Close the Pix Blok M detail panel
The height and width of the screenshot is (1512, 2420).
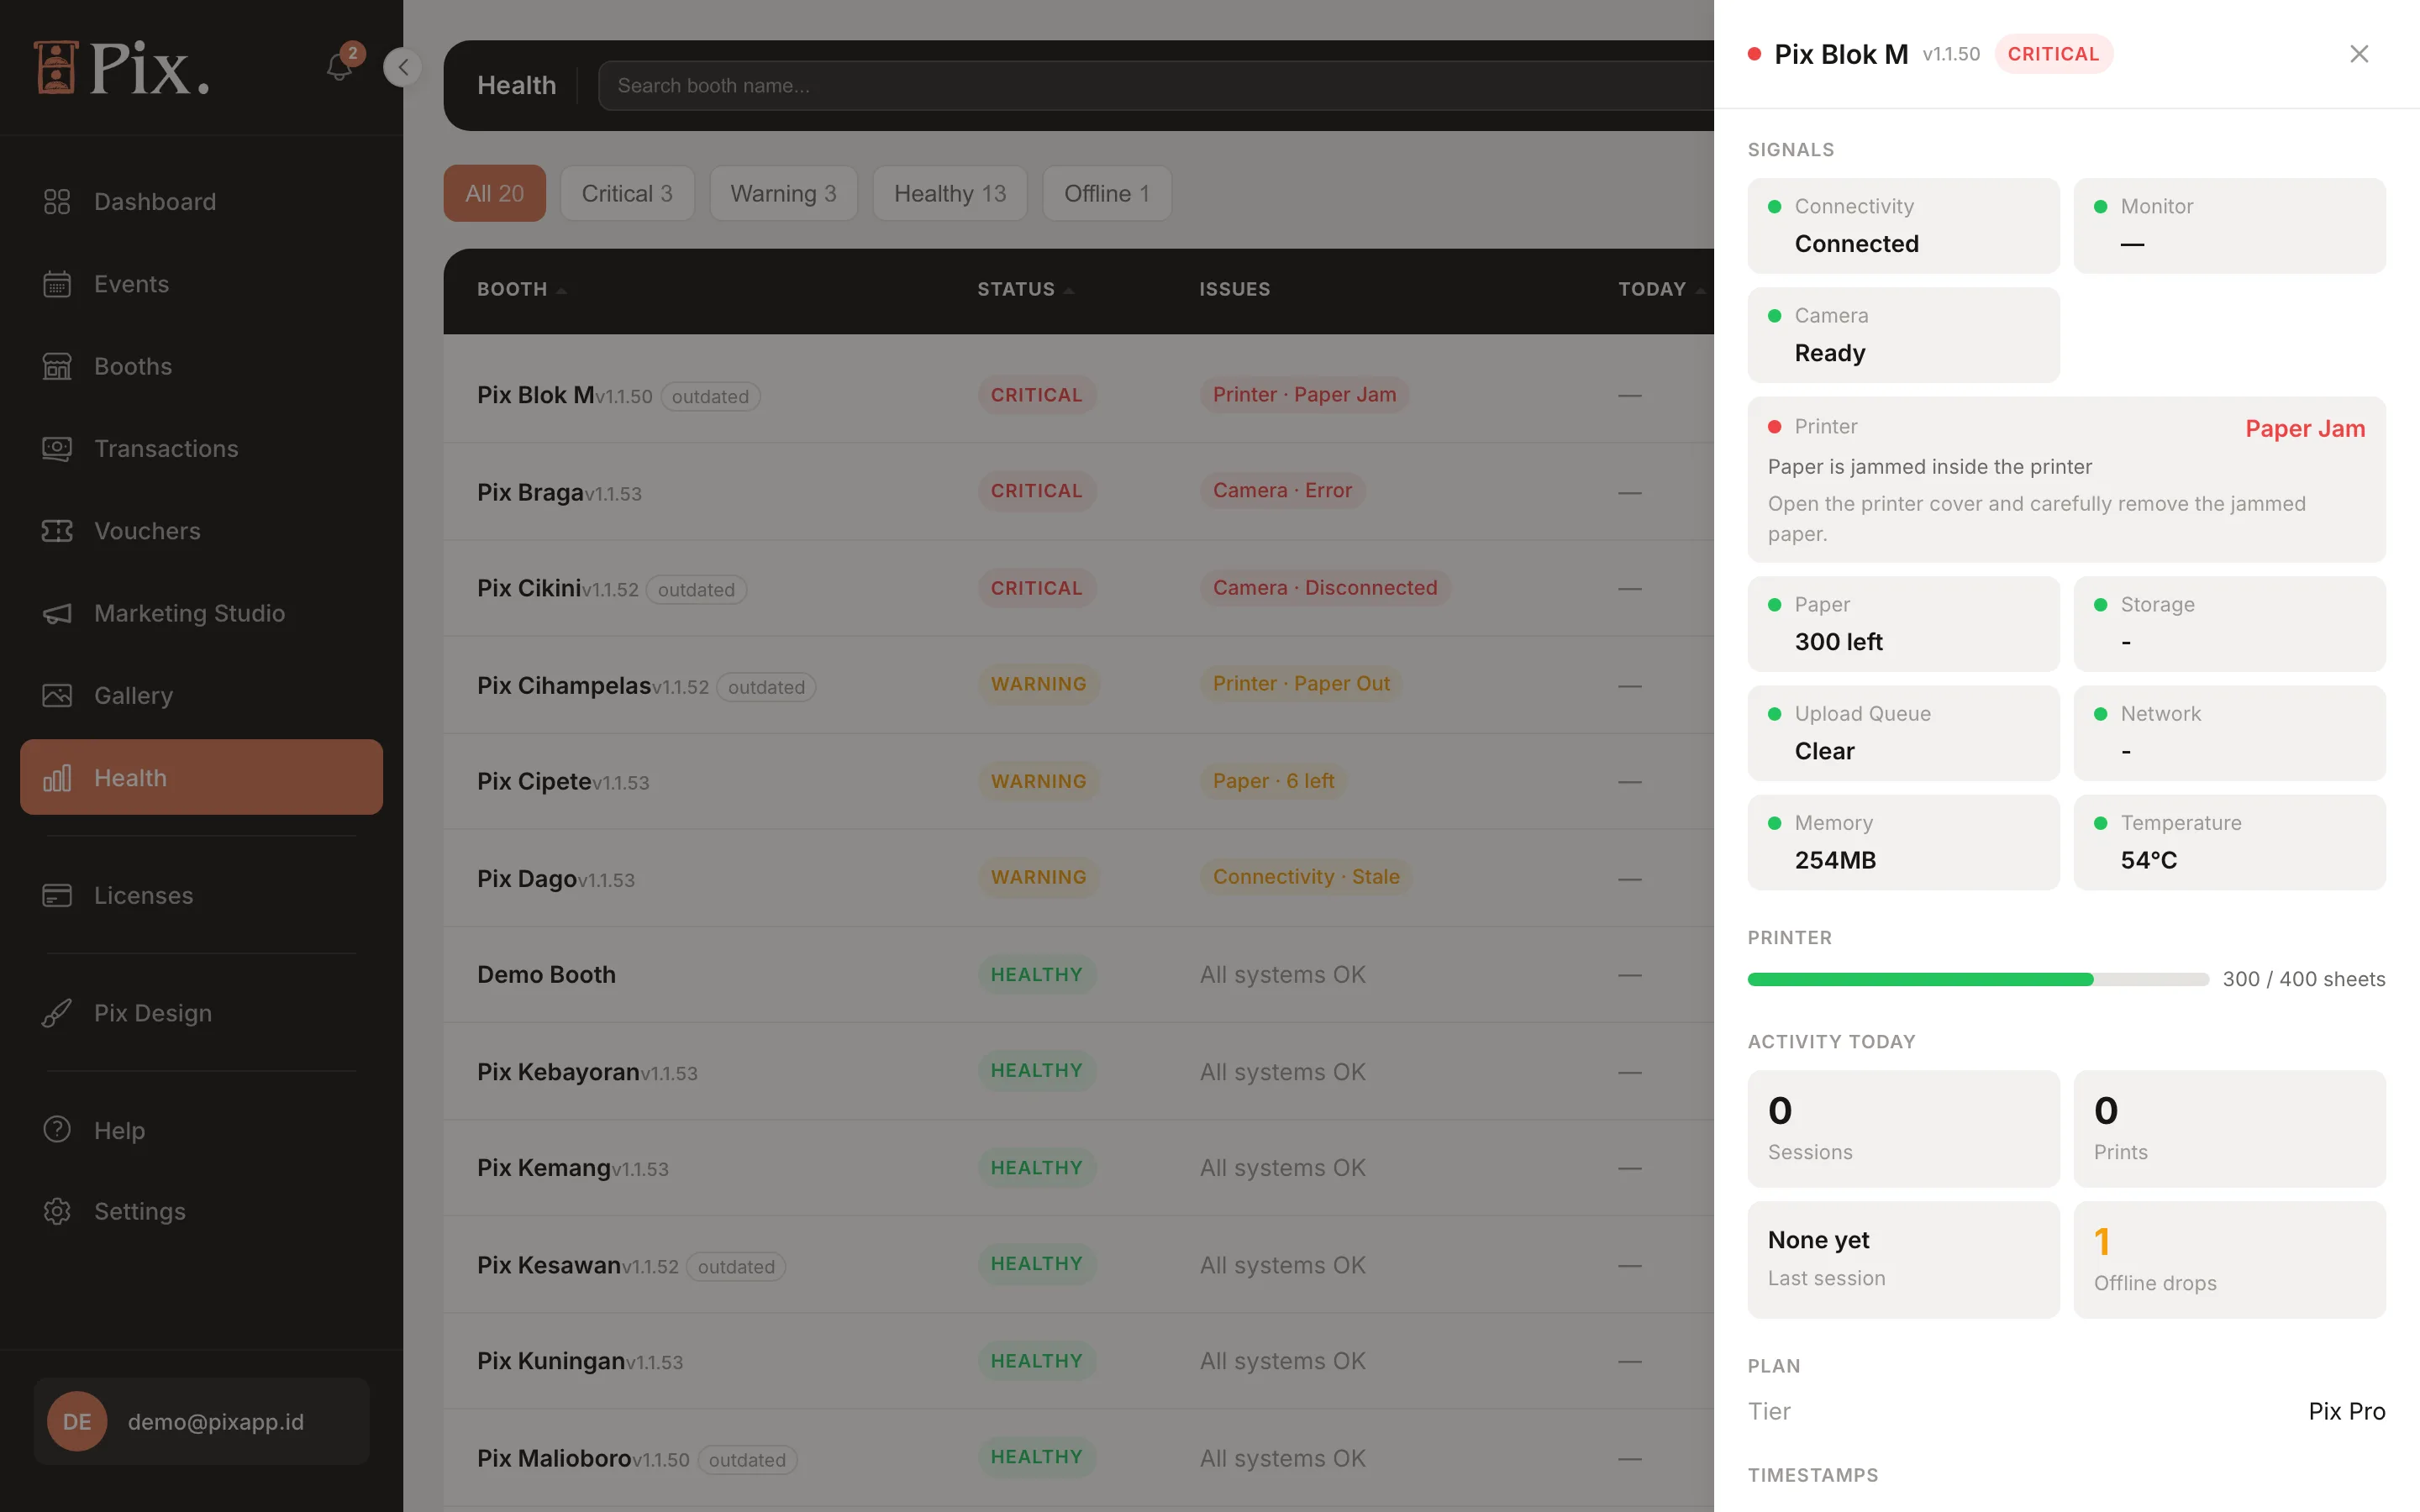coord(2359,54)
